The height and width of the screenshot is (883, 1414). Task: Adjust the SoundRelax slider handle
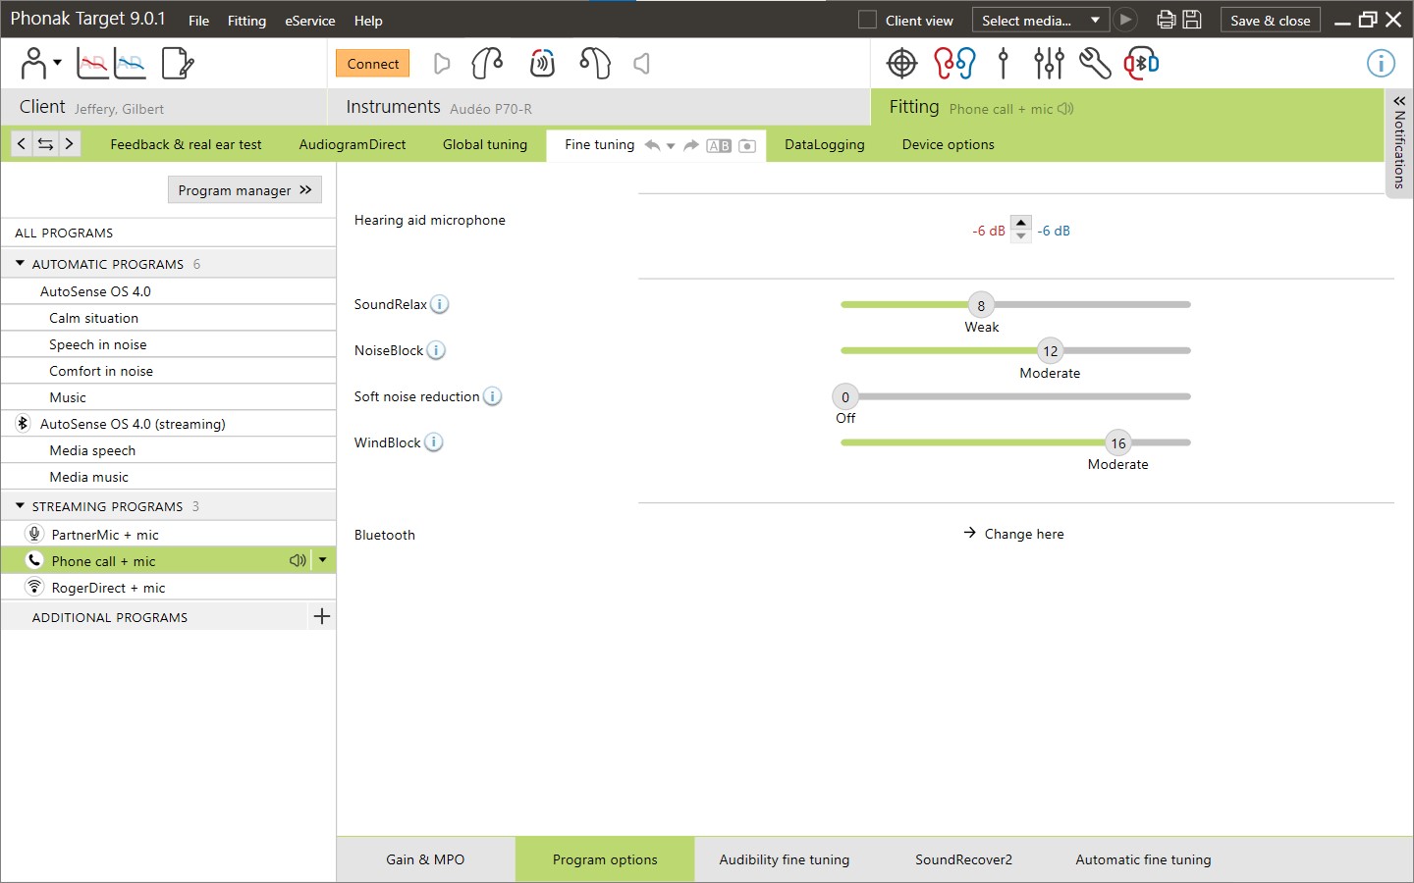pyautogui.click(x=981, y=305)
